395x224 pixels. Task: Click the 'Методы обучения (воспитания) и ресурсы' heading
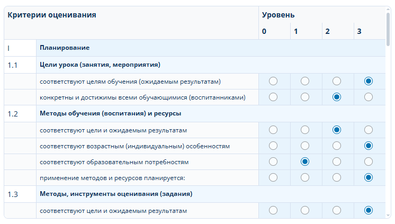pyautogui.click(x=111, y=113)
